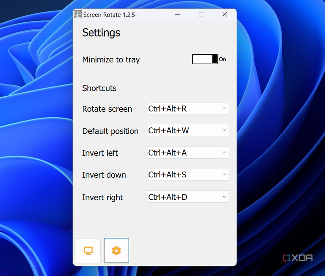Click the Invert right shortcut field
Image resolution: width=325 pixels, height=276 pixels.
pyautogui.click(x=188, y=197)
